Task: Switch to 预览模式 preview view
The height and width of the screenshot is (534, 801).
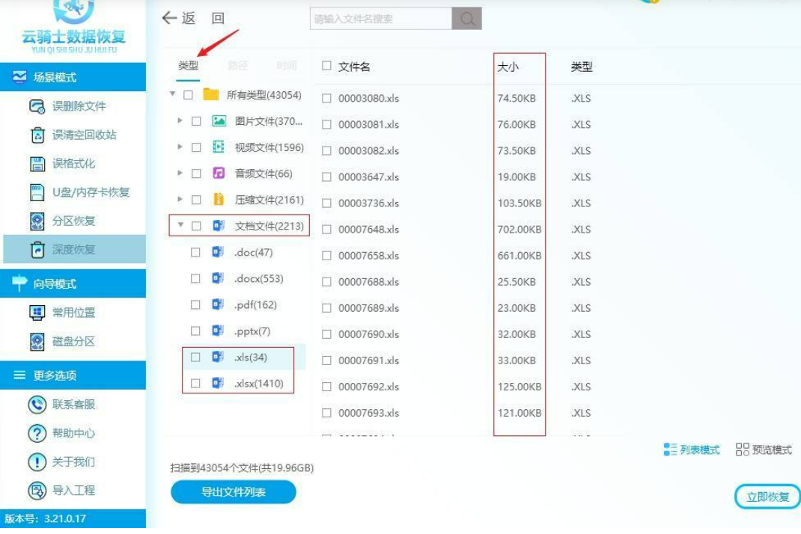Action: [x=764, y=449]
